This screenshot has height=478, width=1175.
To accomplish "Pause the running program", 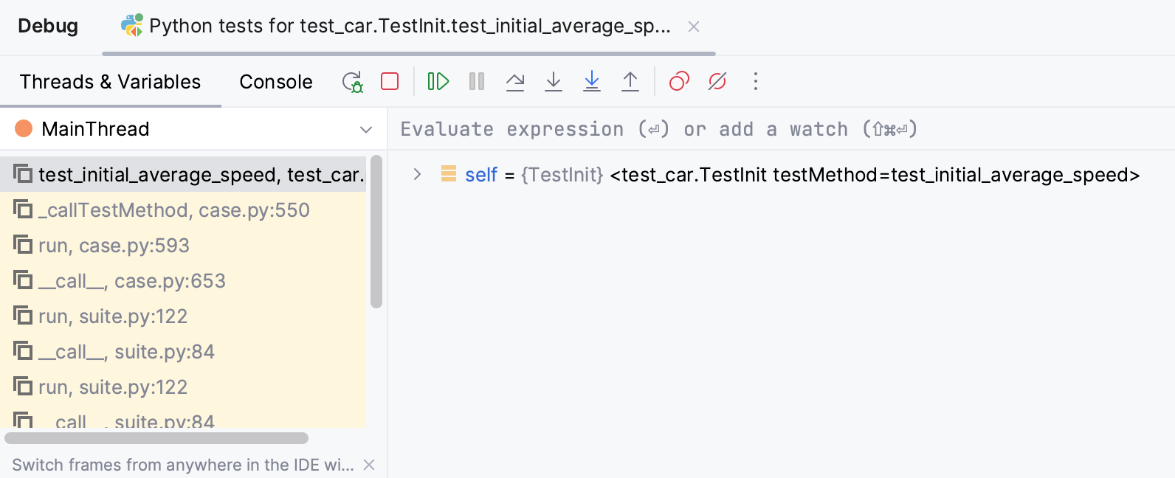I will (476, 82).
